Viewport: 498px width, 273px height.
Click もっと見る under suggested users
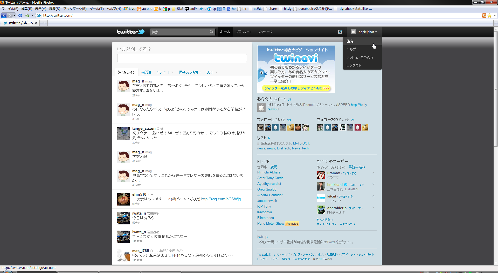(x=325, y=220)
